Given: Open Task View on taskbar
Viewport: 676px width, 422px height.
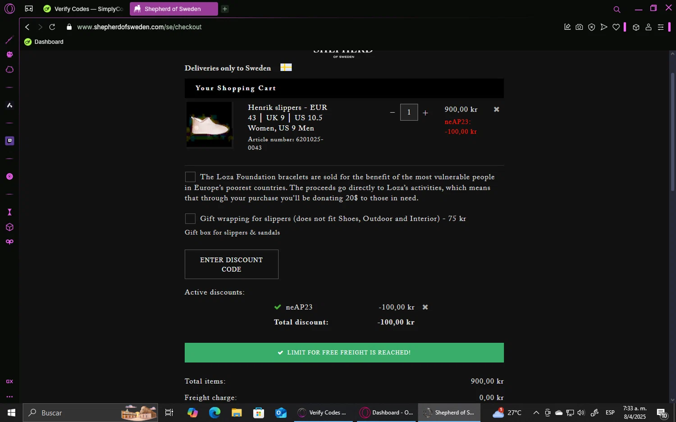Looking at the screenshot, I should click(x=169, y=413).
